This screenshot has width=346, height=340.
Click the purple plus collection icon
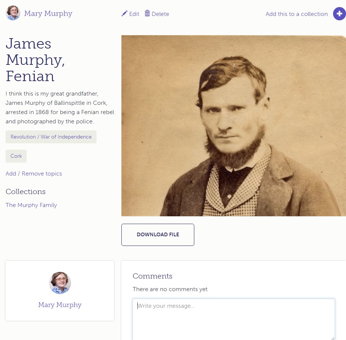[339, 14]
